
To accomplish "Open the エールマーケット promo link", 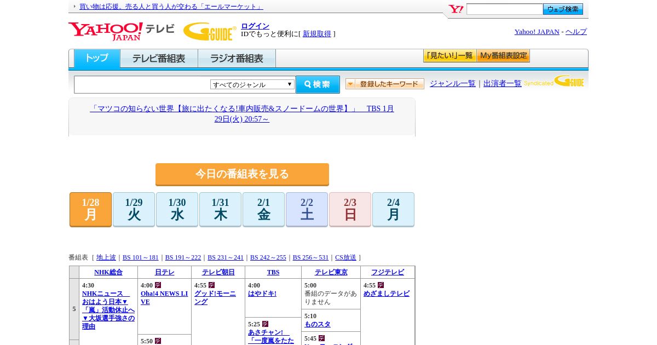I will tap(171, 7).
